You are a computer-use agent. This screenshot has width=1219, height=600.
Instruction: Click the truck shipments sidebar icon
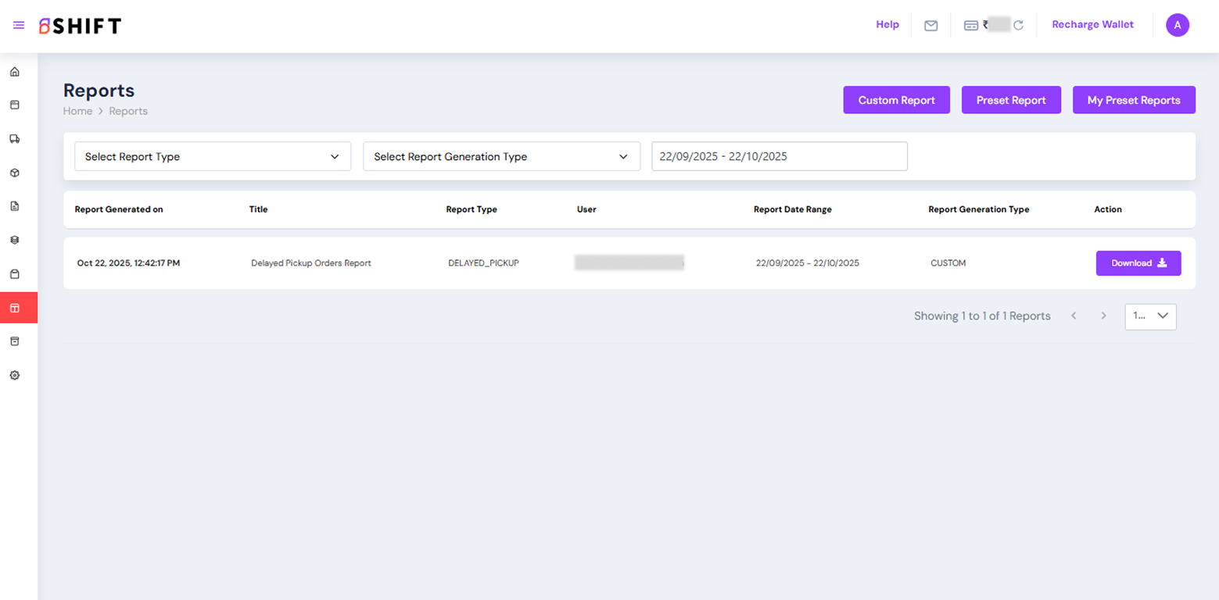pos(14,139)
